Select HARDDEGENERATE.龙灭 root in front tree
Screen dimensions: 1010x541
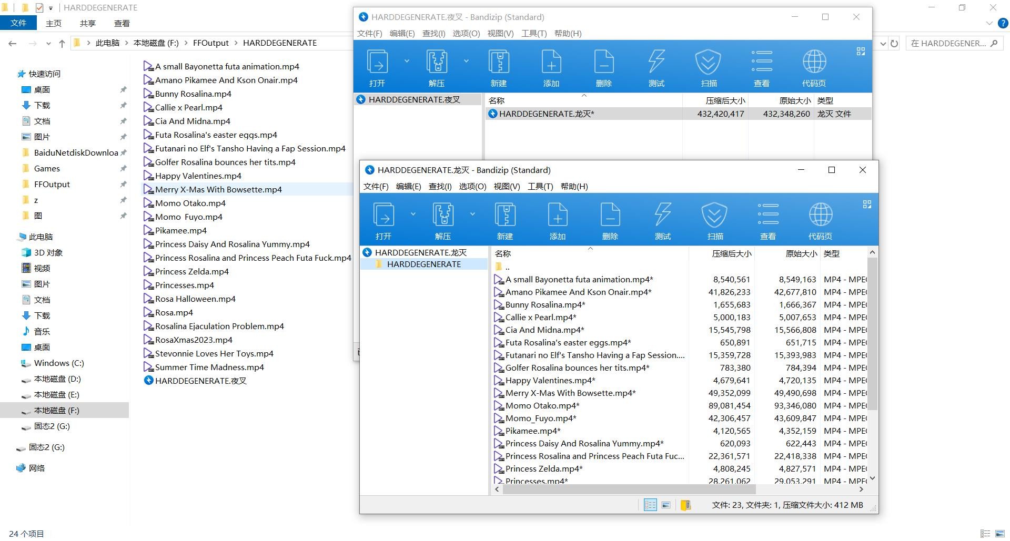(x=421, y=253)
